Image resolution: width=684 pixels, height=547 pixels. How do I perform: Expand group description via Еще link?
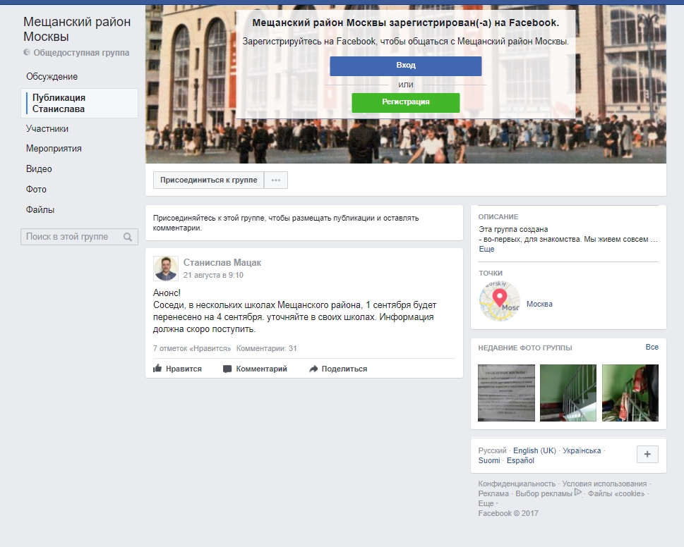coord(486,250)
